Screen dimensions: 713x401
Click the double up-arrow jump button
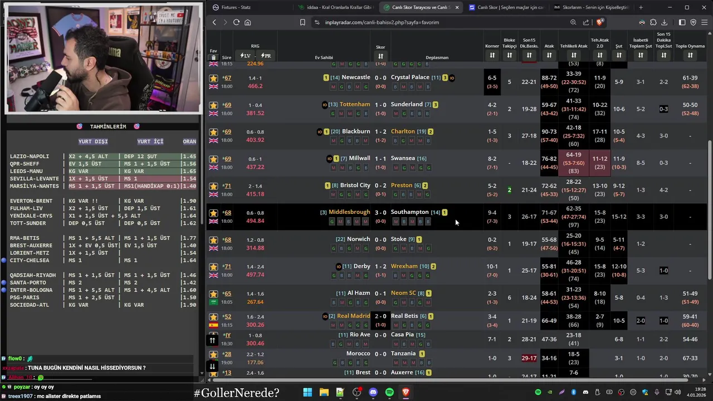212,340
